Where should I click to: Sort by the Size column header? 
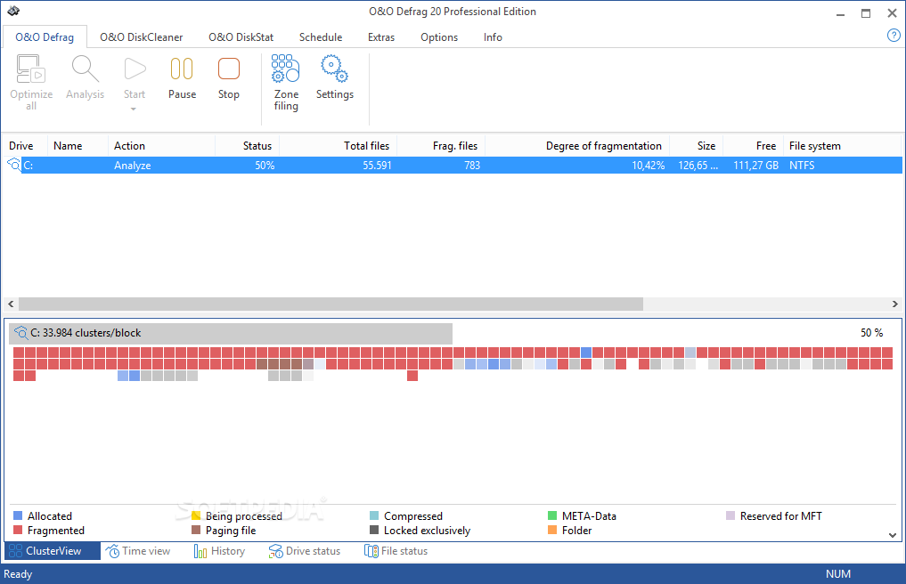point(697,146)
